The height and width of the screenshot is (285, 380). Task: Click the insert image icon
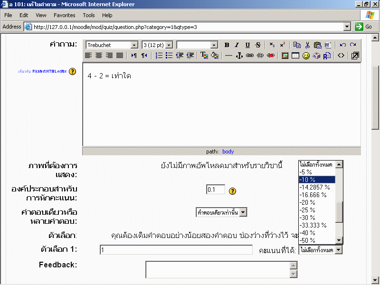[x=285, y=56]
